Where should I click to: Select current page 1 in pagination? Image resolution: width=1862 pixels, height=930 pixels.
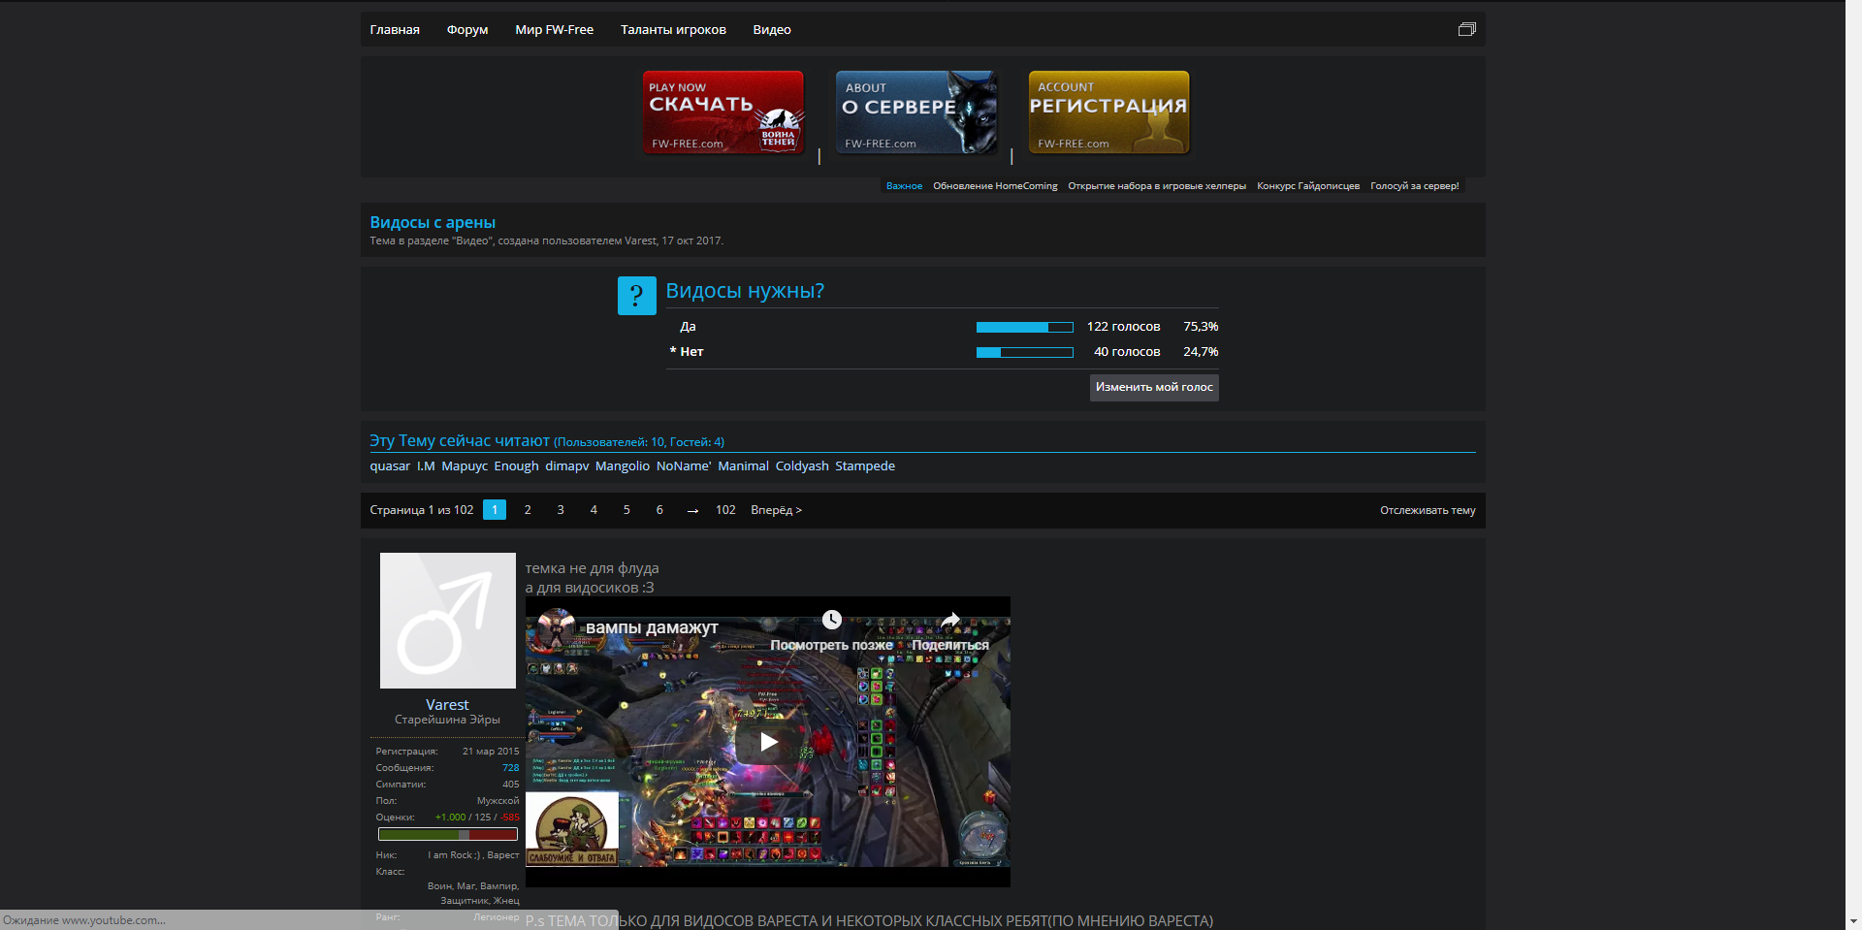coord(495,510)
